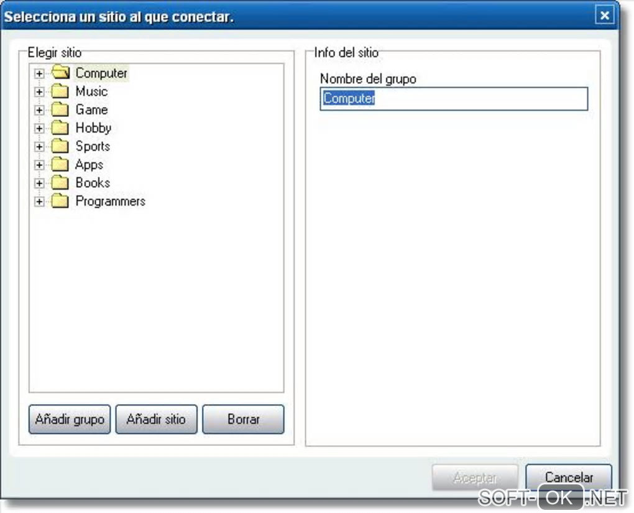Click the Cancelar button
Viewport: 634px width, 513px height.
click(569, 478)
